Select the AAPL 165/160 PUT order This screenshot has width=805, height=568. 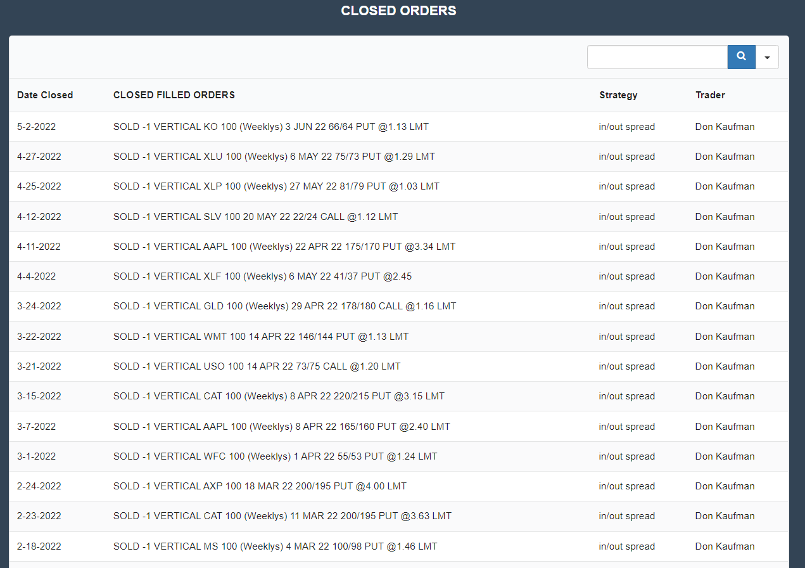point(282,427)
